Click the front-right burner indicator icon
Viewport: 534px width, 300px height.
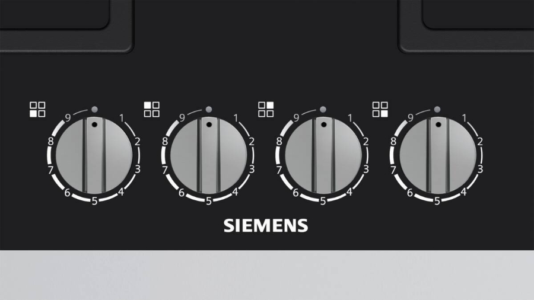click(x=380, y=109)
